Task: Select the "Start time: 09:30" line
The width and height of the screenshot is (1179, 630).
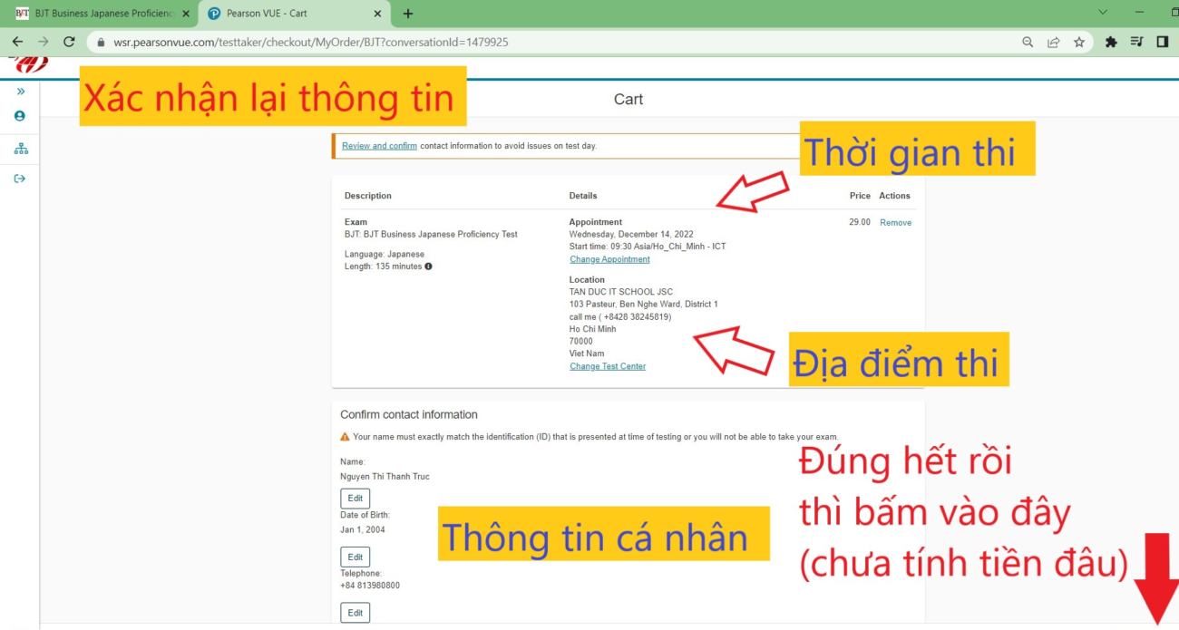Action: 648,247
